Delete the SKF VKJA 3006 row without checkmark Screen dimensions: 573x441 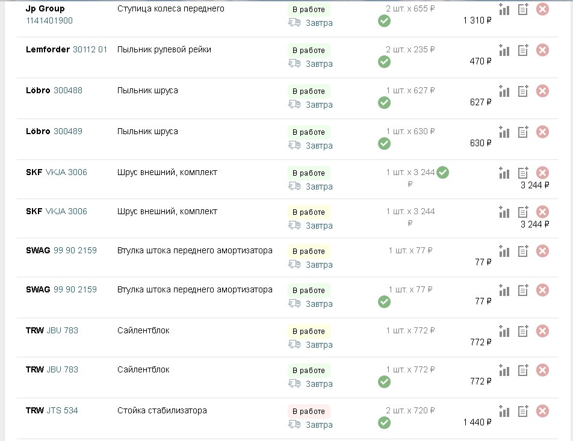542,212
